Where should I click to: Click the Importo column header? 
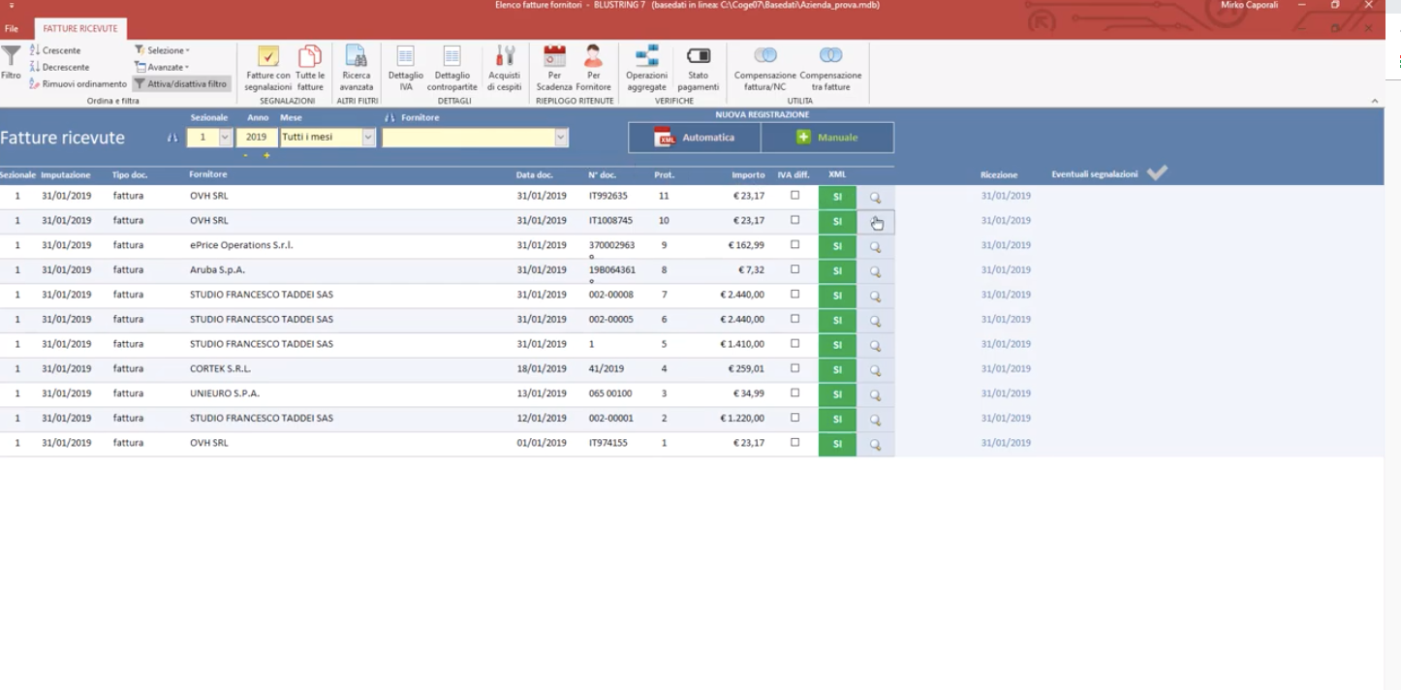pyautogui.click(x=748, y=174)
